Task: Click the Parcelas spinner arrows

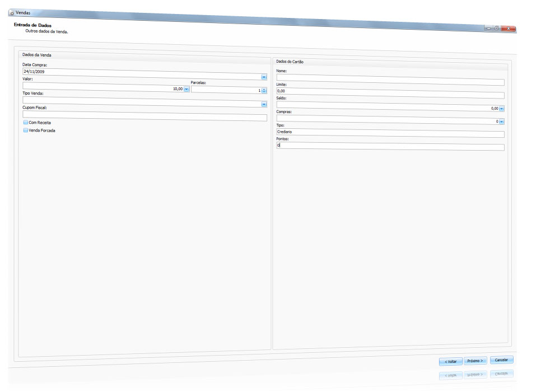Action: tap(264, 90)
